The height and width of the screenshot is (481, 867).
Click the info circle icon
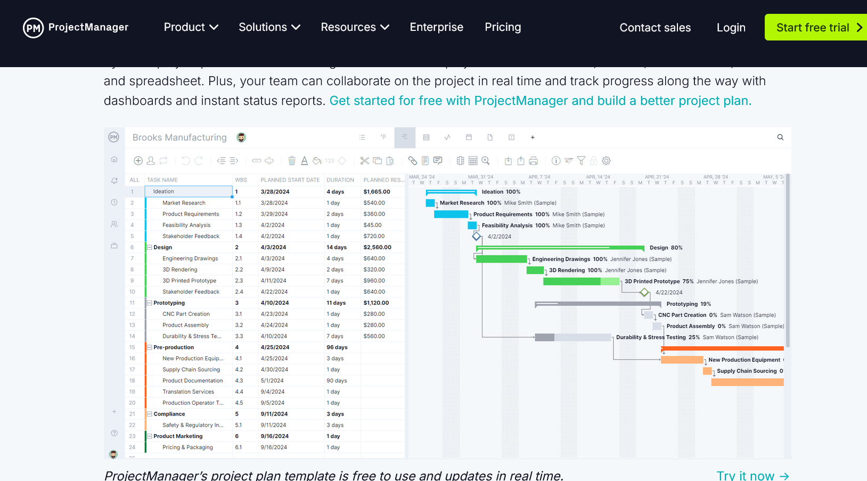tap(556, 161)
